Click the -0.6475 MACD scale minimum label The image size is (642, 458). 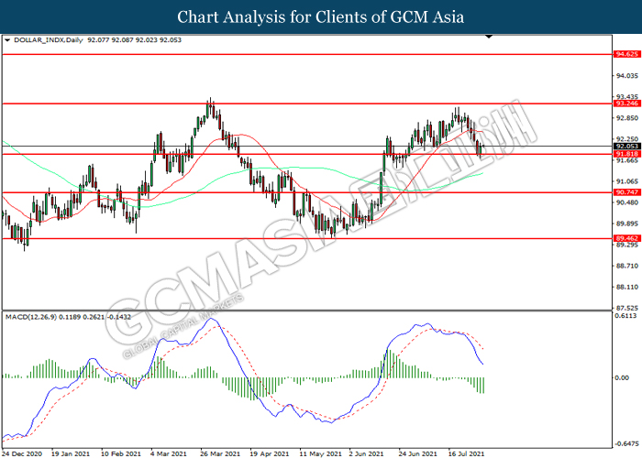coord(625,439)
